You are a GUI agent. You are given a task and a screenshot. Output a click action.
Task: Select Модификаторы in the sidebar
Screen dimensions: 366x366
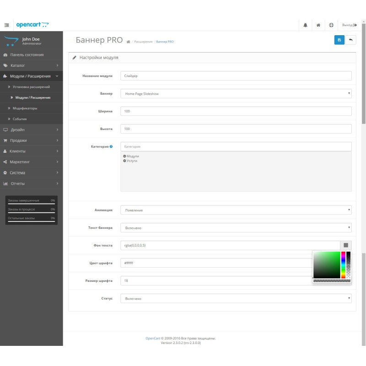[25, 108]
